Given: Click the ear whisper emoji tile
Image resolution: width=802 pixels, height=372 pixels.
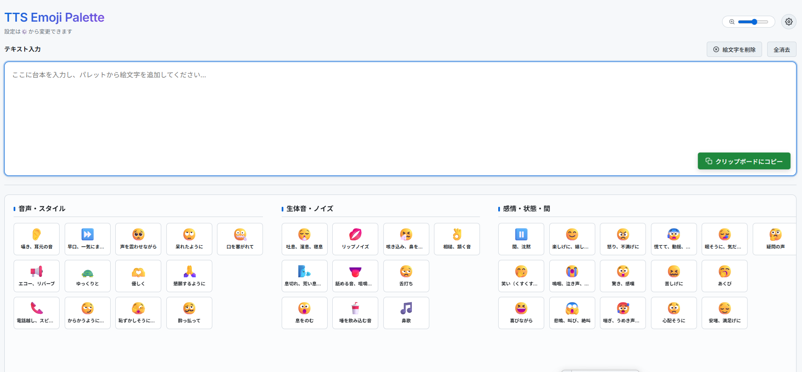Looking at the screenshot, I should (37, 239).
